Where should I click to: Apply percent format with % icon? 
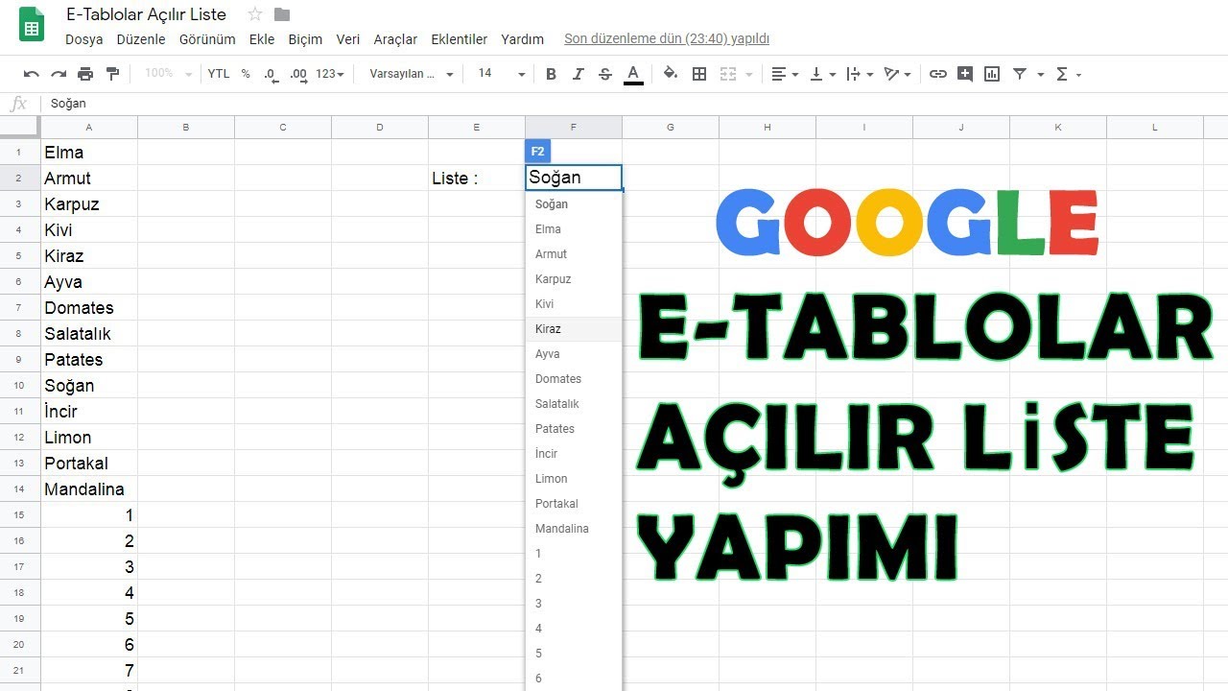pyautogui.click(x=246, y=74)
